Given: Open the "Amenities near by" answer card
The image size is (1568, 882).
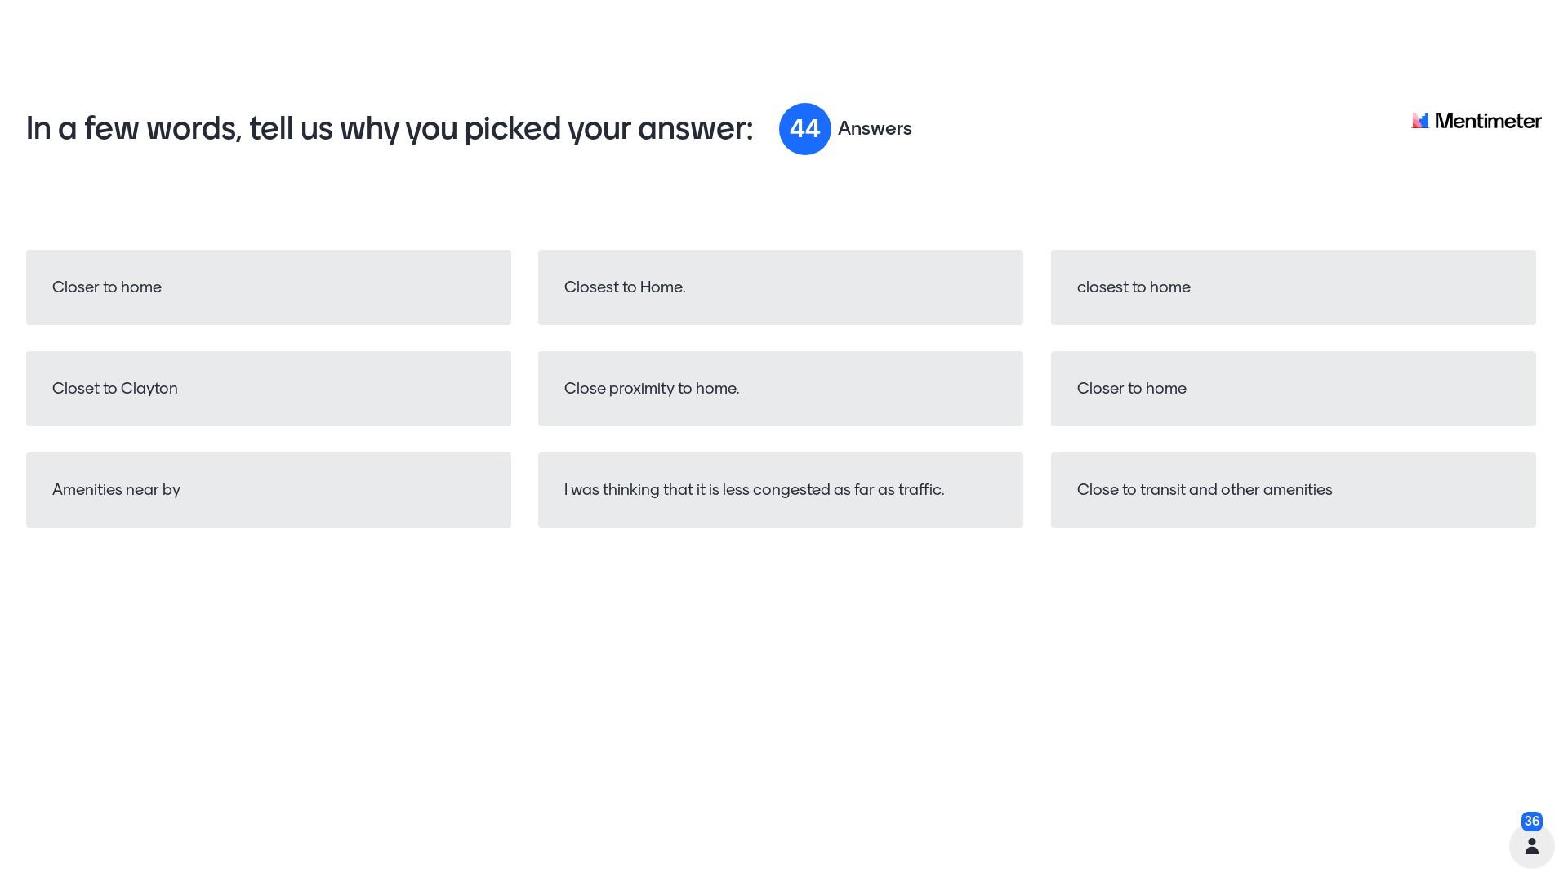Looking at the screenshot, I should tap(268, 490).
